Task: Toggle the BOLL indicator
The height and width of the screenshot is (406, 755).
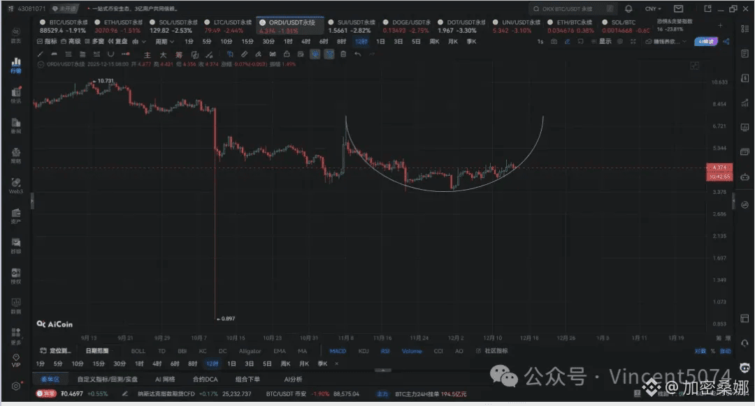Action: [138, 351]
